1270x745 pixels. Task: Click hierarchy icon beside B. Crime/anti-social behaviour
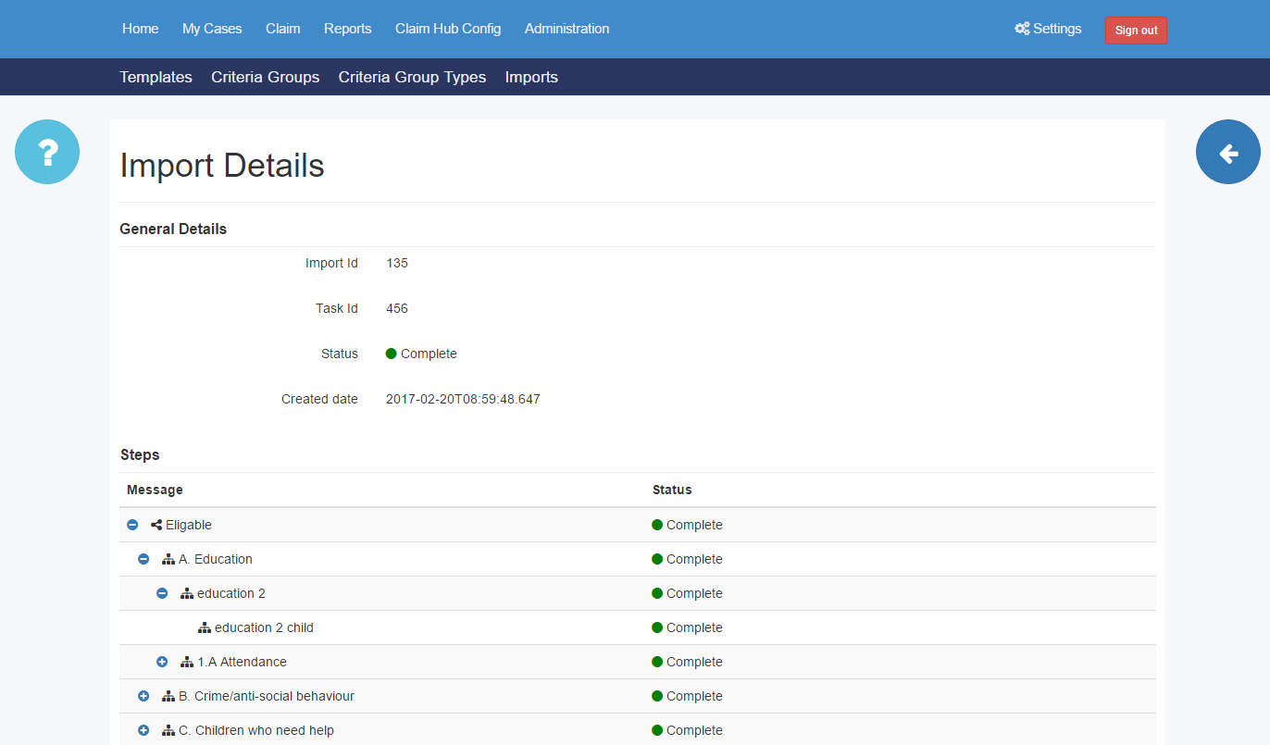168,696
